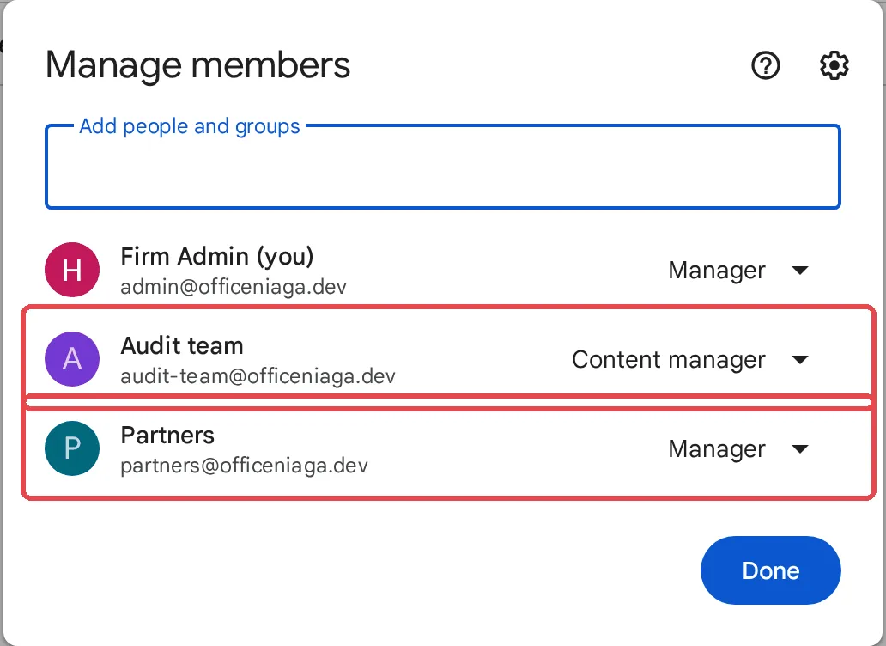
Task: Open Partners' Manager role dropdown
Action: click(739, 448)
